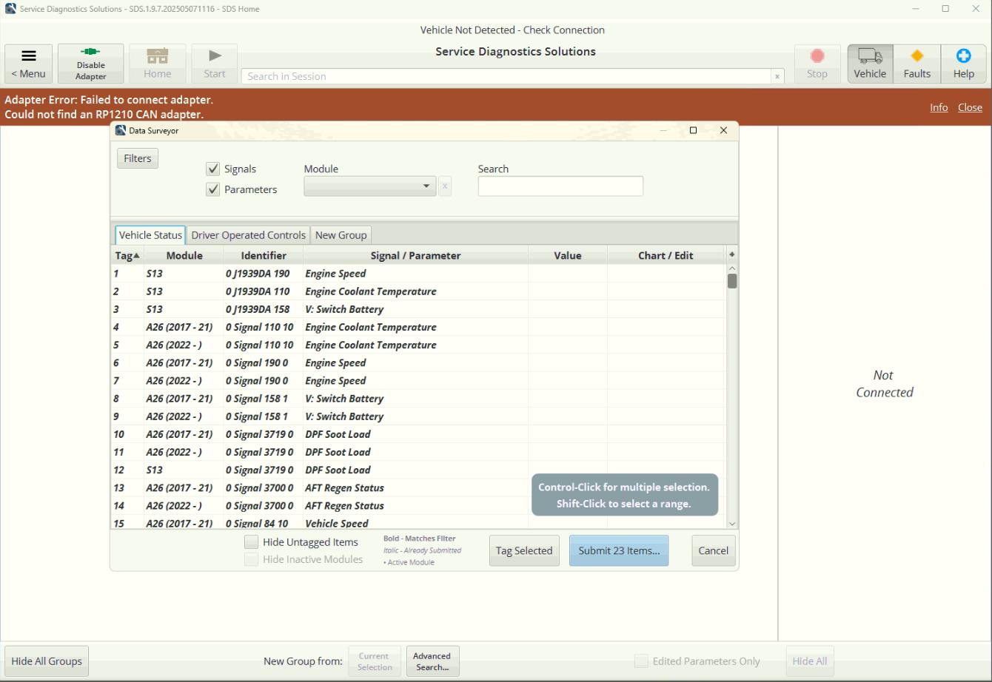The height and width of the screenshot is (682, 992).
Task: Open the Info link in the error banner
Action: pyautogui.click(x=939, y=107)
